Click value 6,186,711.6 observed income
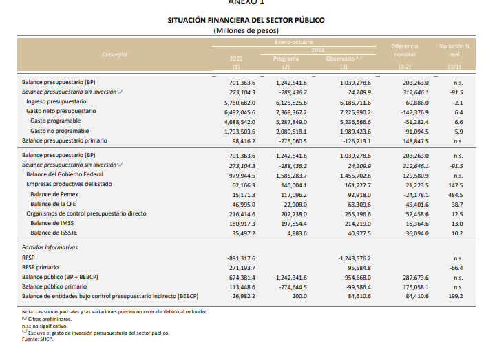 [x=355, y=103]
